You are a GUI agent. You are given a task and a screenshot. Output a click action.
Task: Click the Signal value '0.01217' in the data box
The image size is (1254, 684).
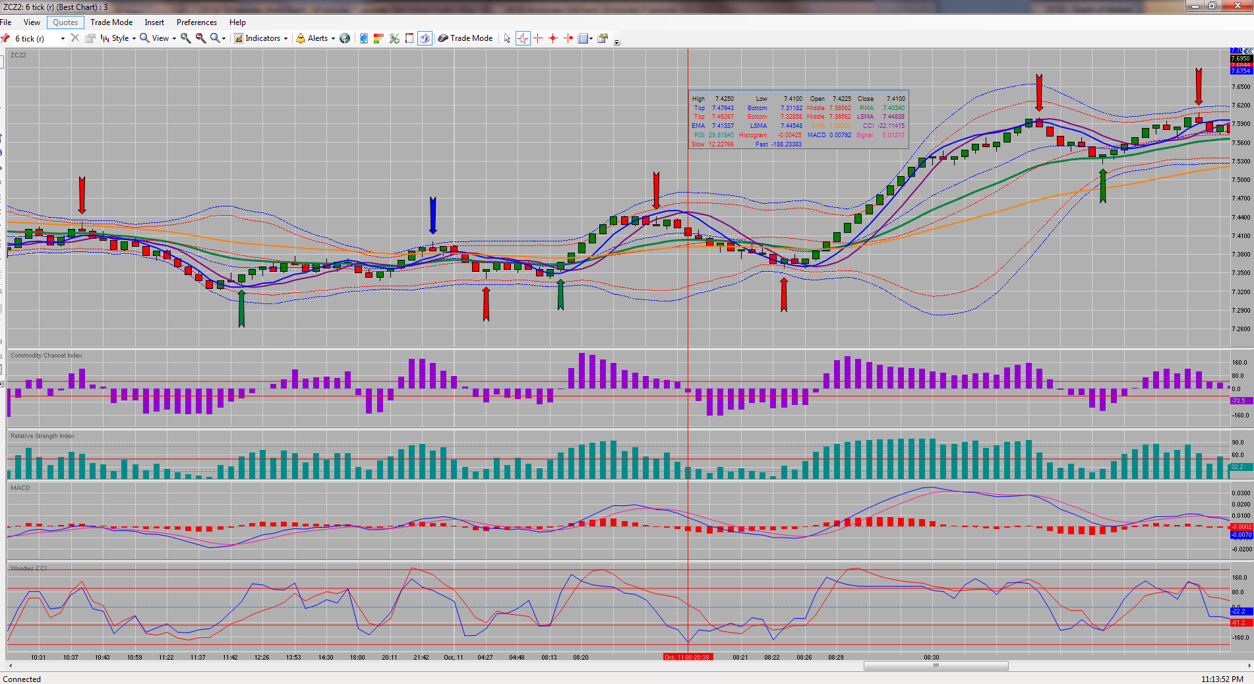[x=893, y=135]
